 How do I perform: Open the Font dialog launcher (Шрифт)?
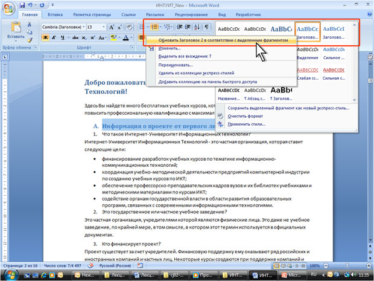[x=132, y=47]
